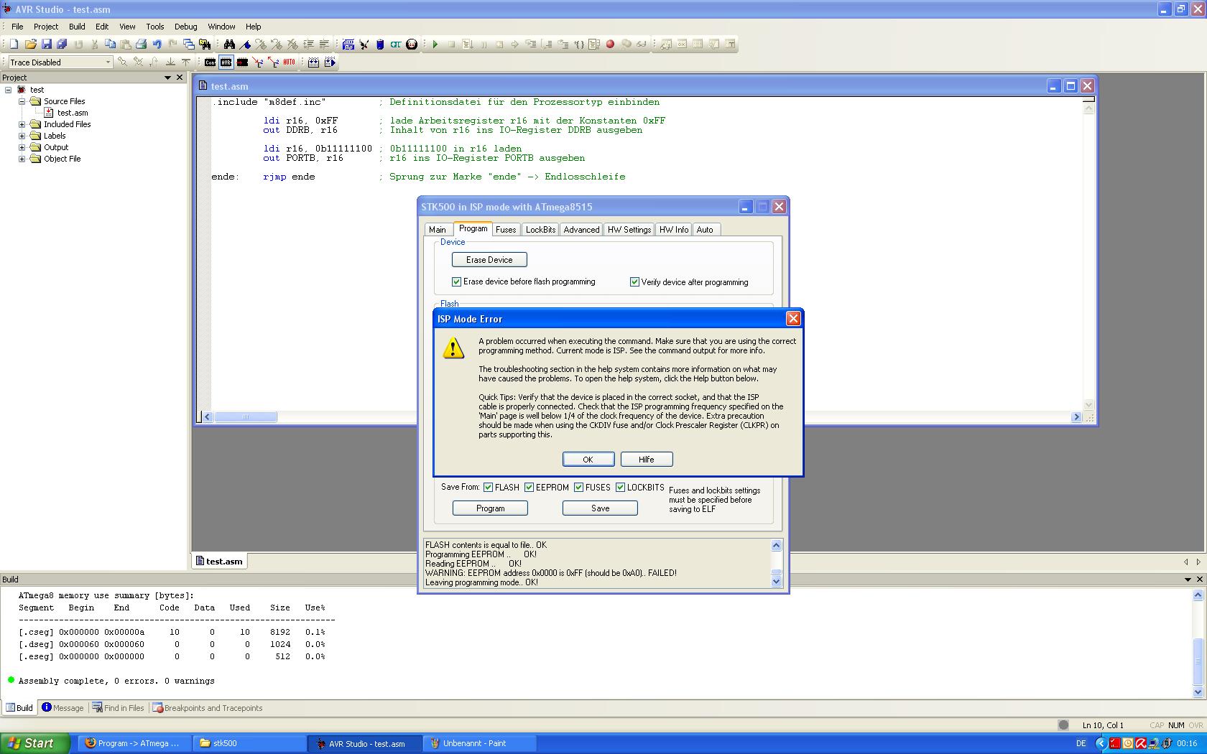
Task: Open the File menu
Action: [17, 27]
